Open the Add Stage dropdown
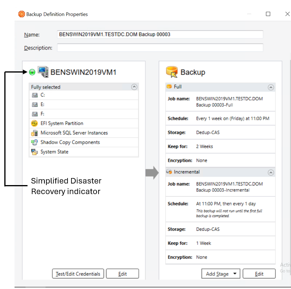 [x=221, y=274]
